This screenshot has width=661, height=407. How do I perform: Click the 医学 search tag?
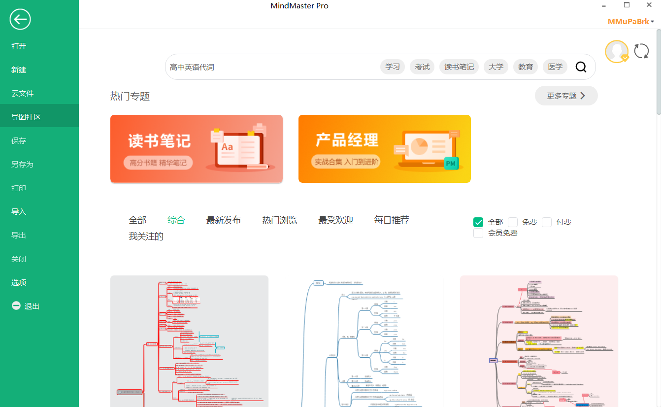(x=555, y=67)
